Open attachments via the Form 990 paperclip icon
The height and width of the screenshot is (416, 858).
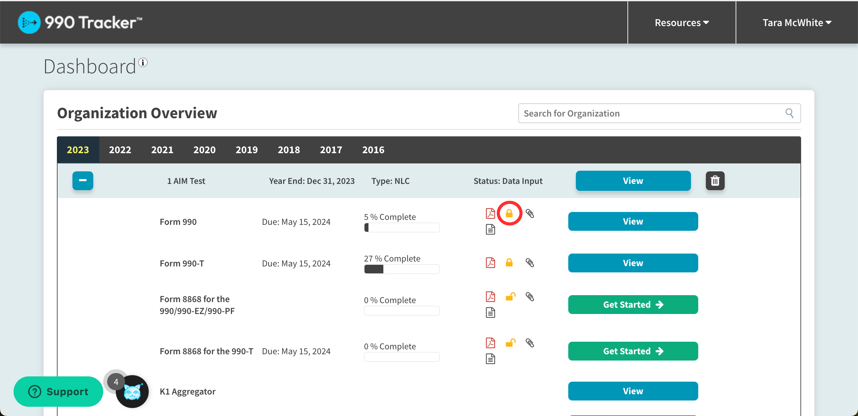530,213
